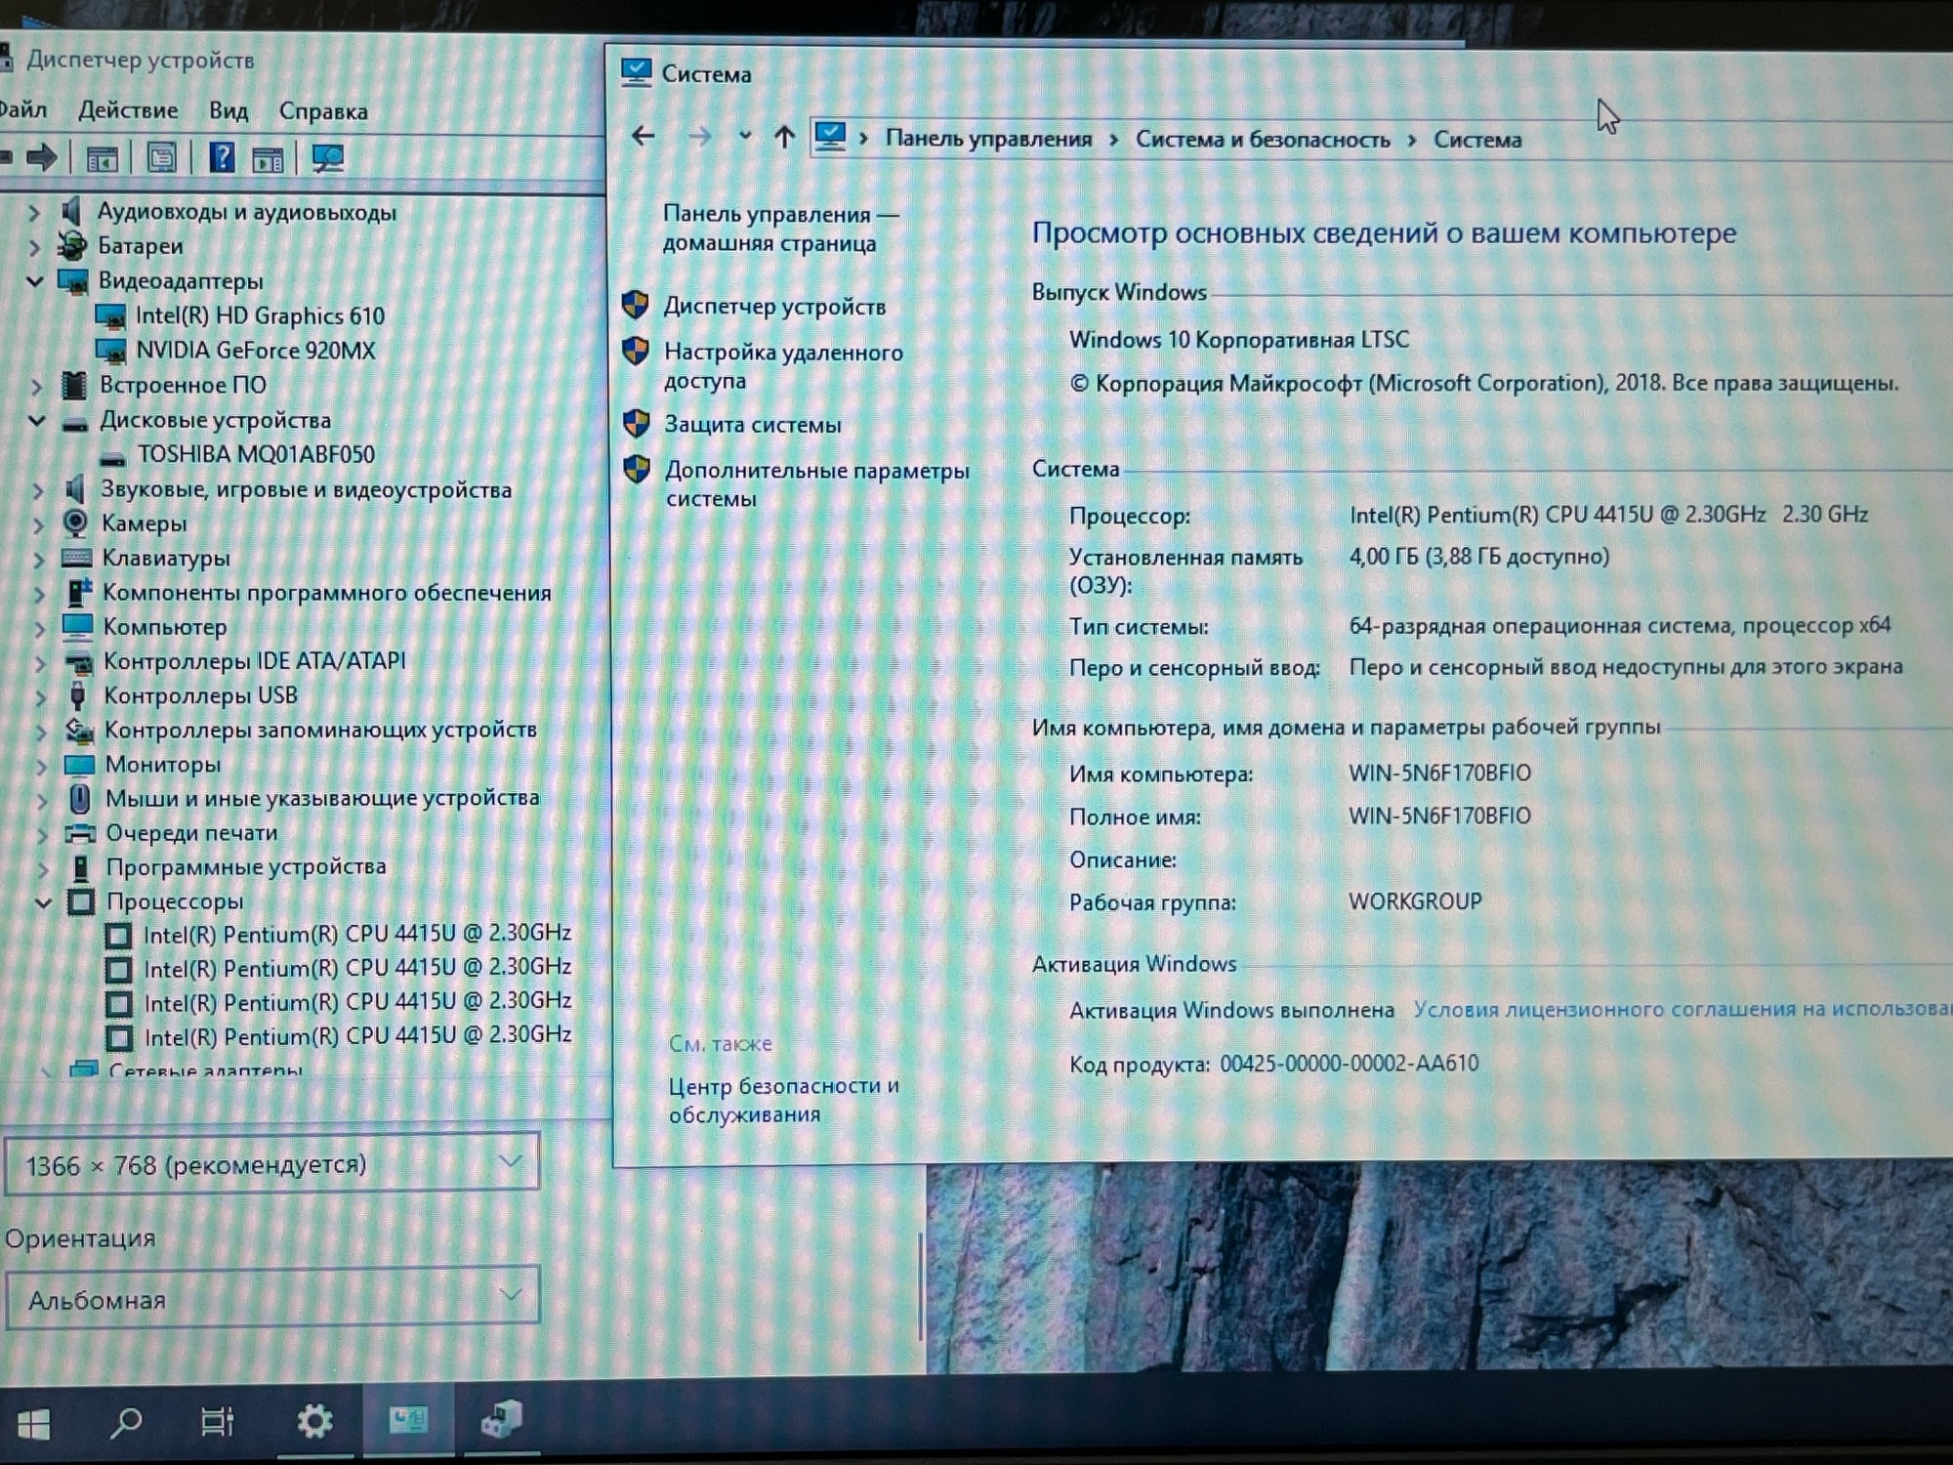Viewport: 1953px width, 1465px height.
Task: Click Панель управления breadcrumb in address bar
Action: pyautogui.click(x=988, y=139)
